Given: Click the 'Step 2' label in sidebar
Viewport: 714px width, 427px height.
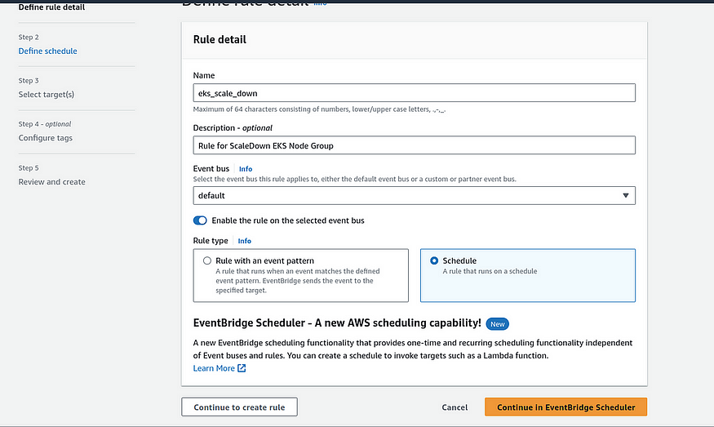Looking at the screenshot, I should [29, 37].
